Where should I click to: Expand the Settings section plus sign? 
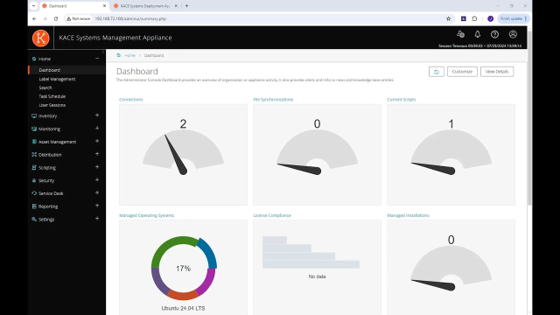click(x=97, y=219)
